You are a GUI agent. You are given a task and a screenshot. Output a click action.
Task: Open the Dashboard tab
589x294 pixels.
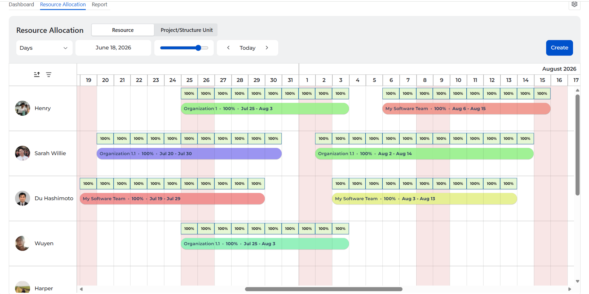tap(21, 5)
